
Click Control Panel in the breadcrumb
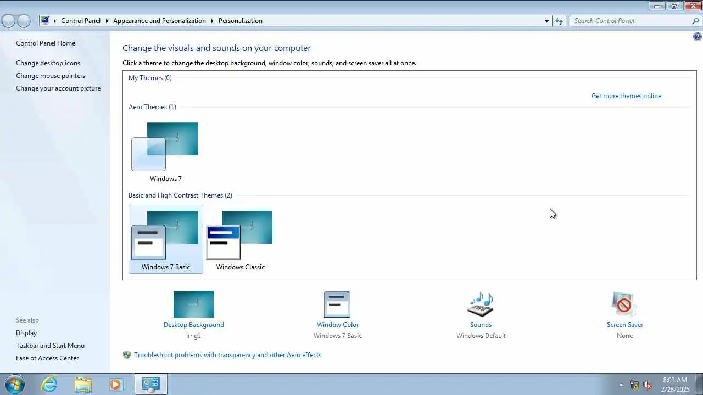(81, 21)
